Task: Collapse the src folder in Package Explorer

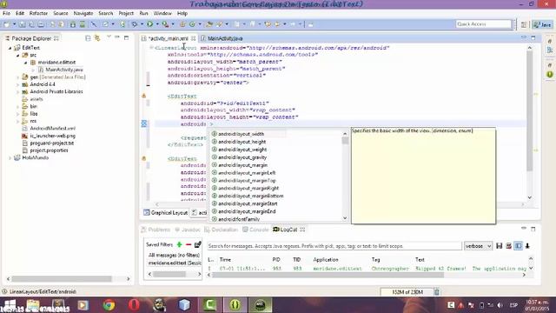Action: tap(17, 55)
